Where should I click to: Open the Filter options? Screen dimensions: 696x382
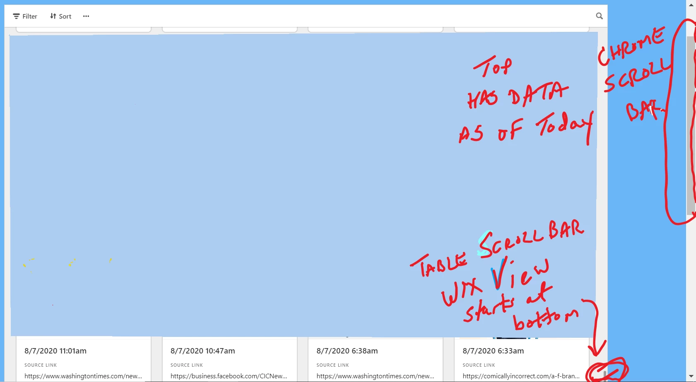[x=25, y=16]
